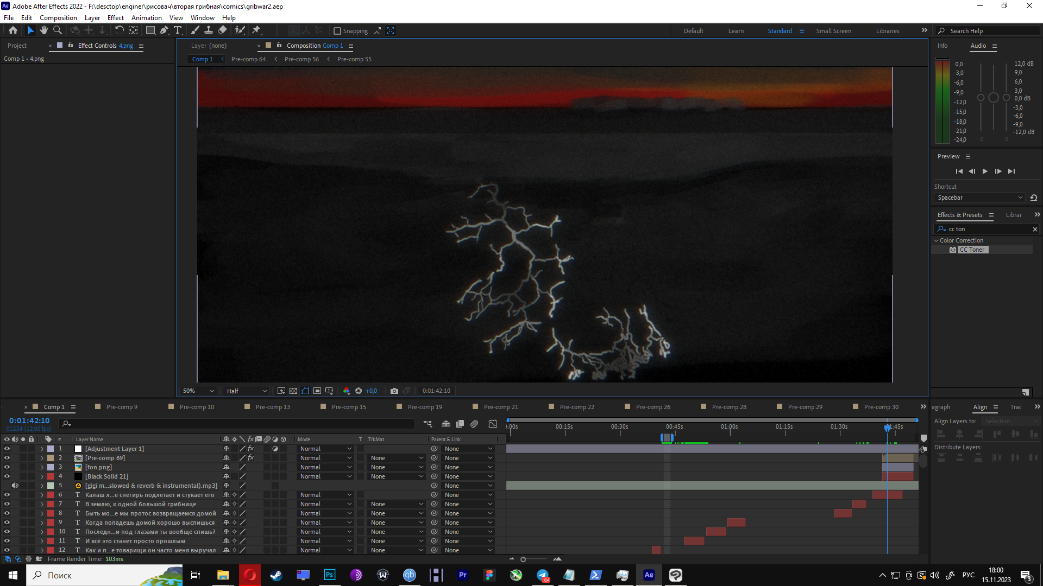Switch to the Pre-comp 13 timeline tab
The width and height of the screenshot is (1043, 586).
pyautogui.click(x=273, y=407)
